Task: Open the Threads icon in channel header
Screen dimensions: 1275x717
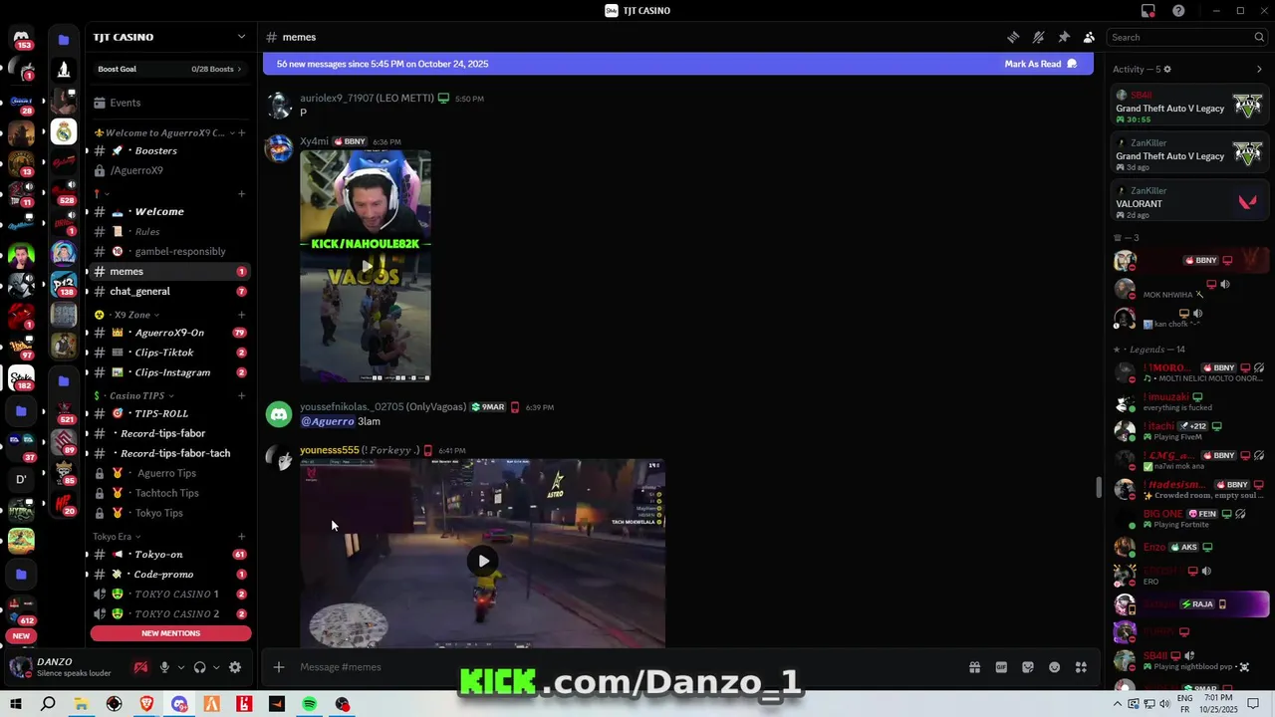Action: pyautogui.click(x=1013, y=37)
